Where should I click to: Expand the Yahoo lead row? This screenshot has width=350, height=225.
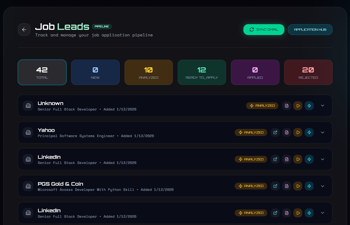pos(323,132)
